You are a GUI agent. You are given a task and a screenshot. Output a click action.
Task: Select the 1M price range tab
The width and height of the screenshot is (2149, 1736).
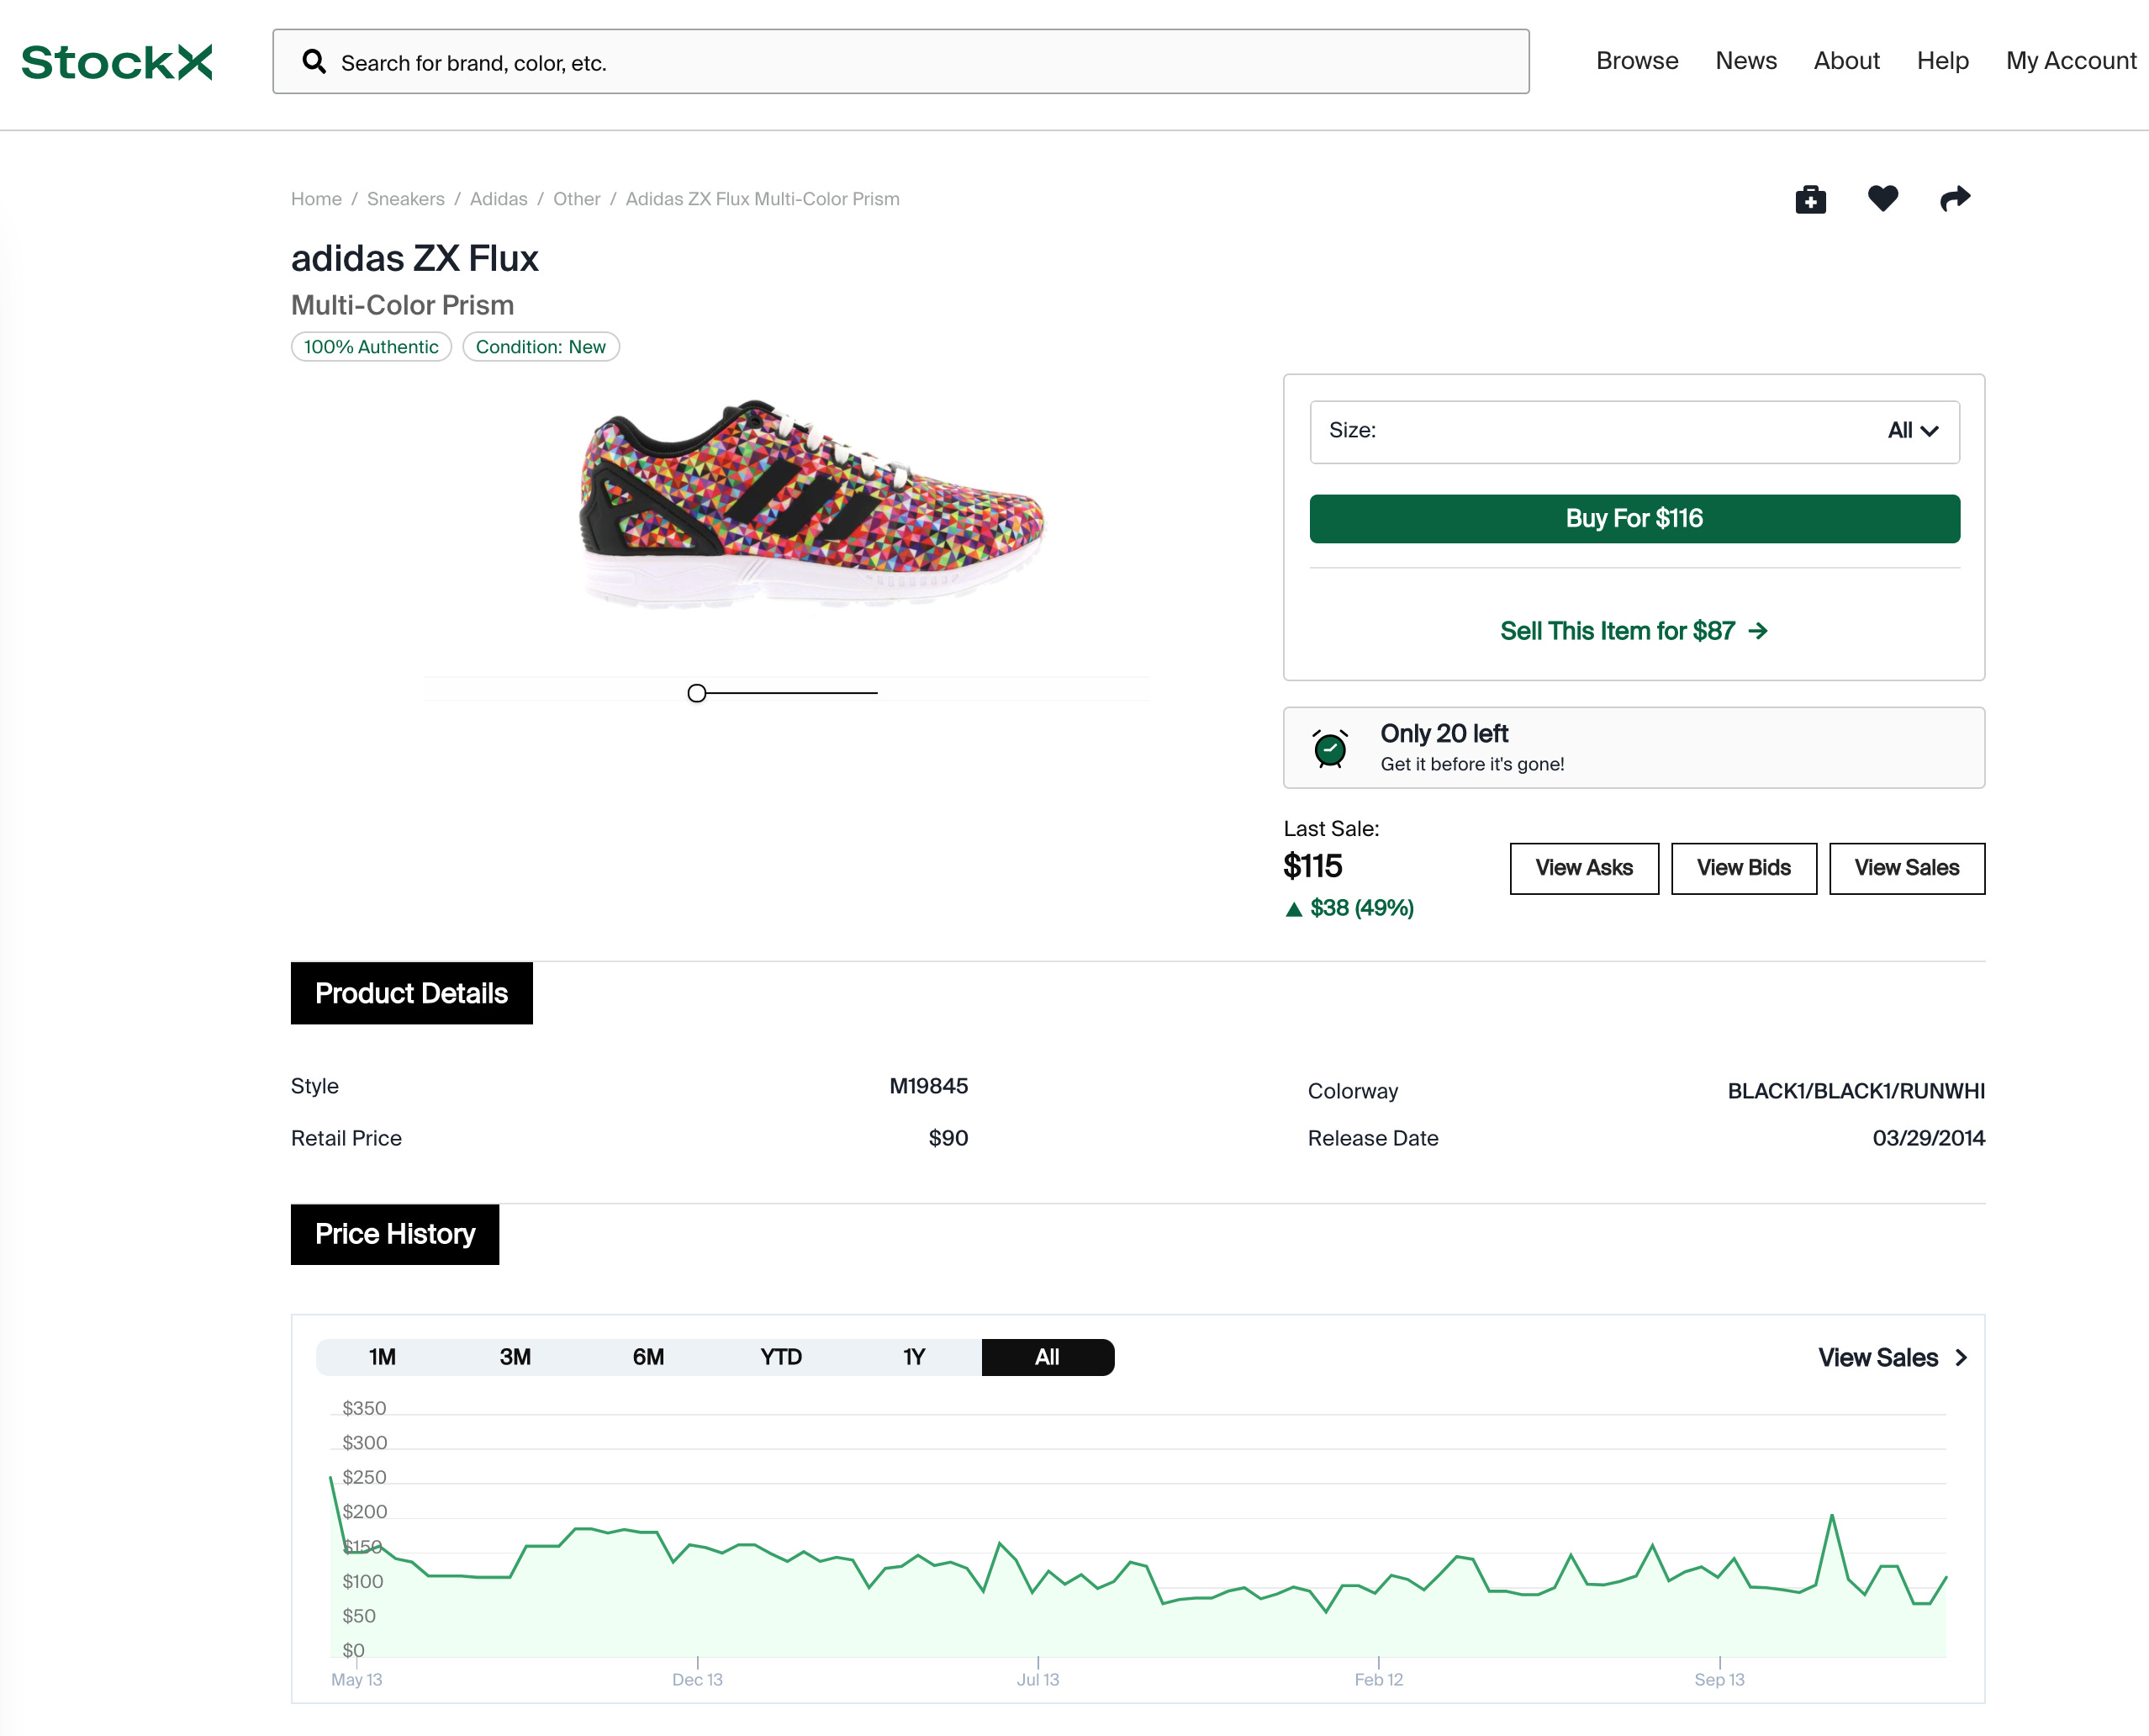tap(383, 1357)
